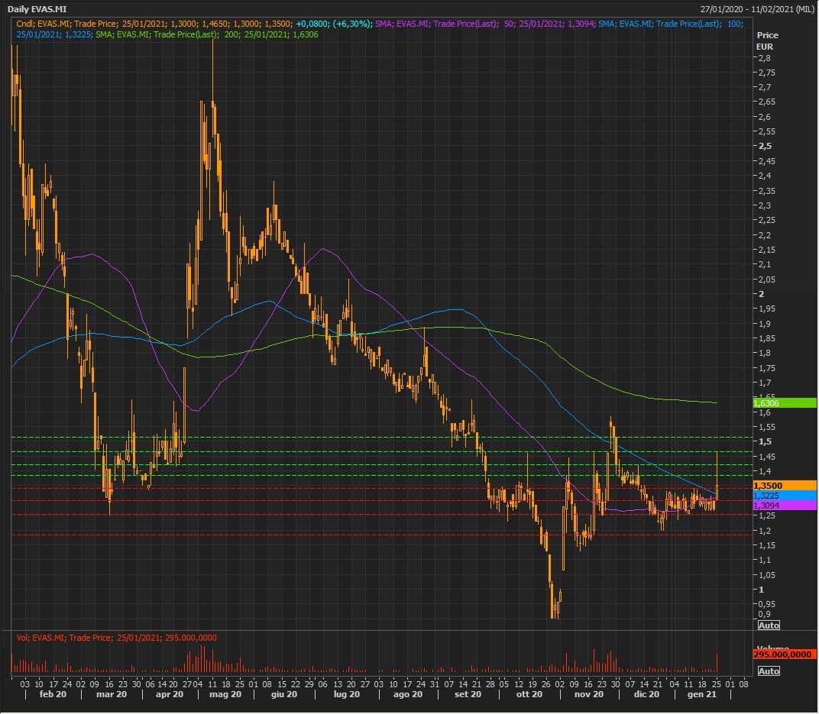
Task: Select the red 295.000,0000 volume tag
Action: pyautogui.click(x=785, y=654)
